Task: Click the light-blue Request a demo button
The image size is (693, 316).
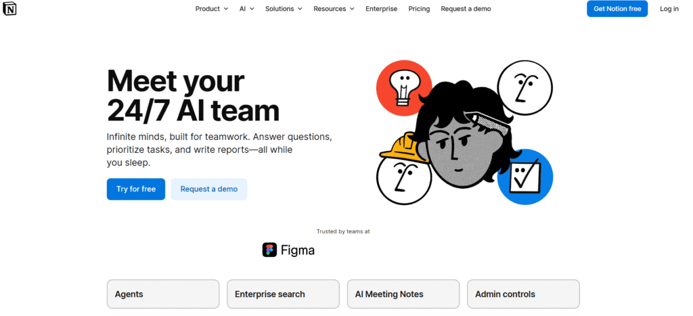Action: 208,189
